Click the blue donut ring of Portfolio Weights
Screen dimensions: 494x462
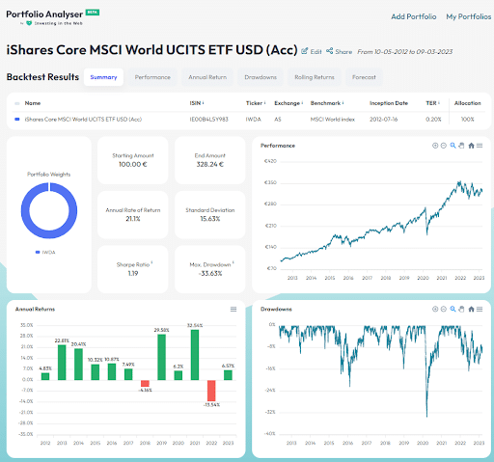(49, 234)
